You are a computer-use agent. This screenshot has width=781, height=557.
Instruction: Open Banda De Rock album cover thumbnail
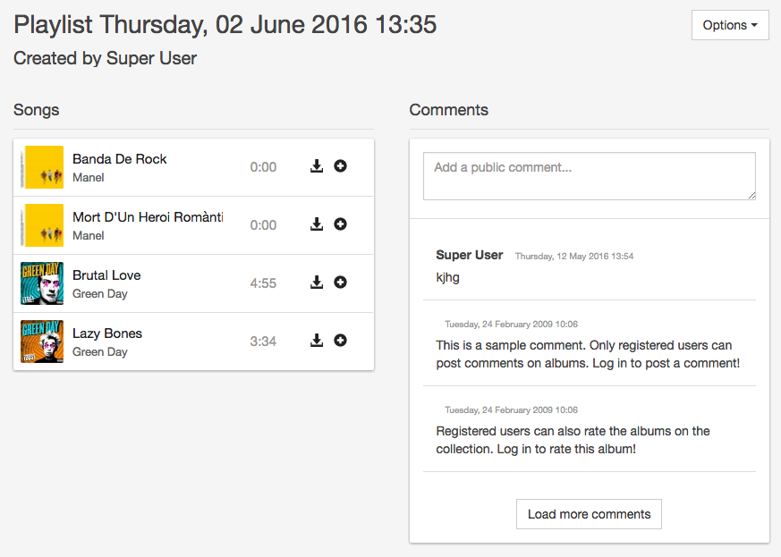point(42,167)
